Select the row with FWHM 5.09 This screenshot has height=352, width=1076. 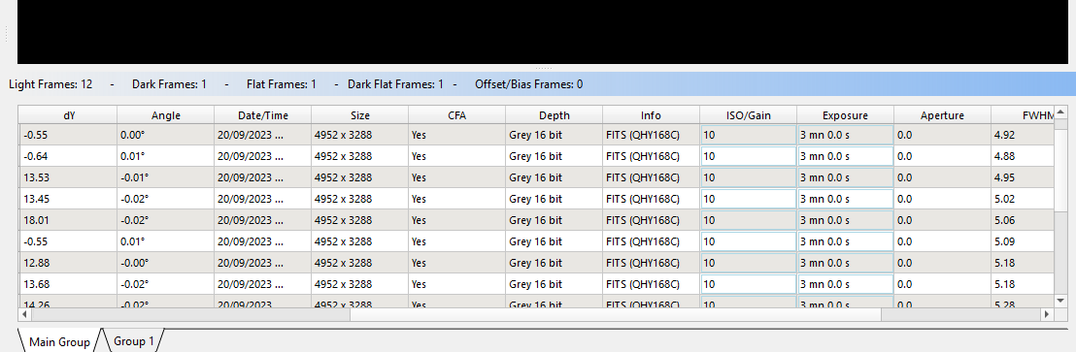535,241
